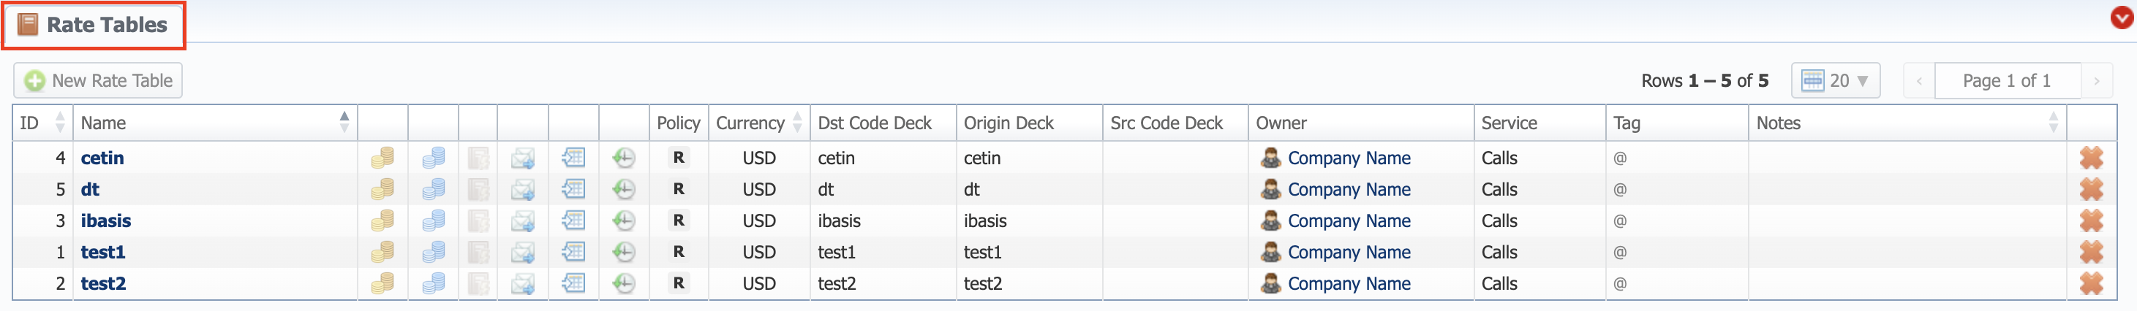The height and width of the screenshot is (311, 2137).
Task: Open blue coins icon in dt row
Action: [x=433, y=188]
